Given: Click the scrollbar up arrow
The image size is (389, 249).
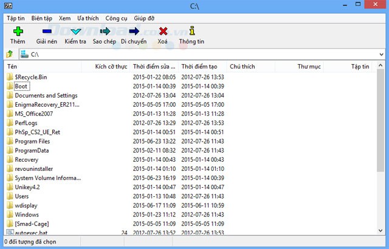Looking at the screenshot, I should [380, 65].
